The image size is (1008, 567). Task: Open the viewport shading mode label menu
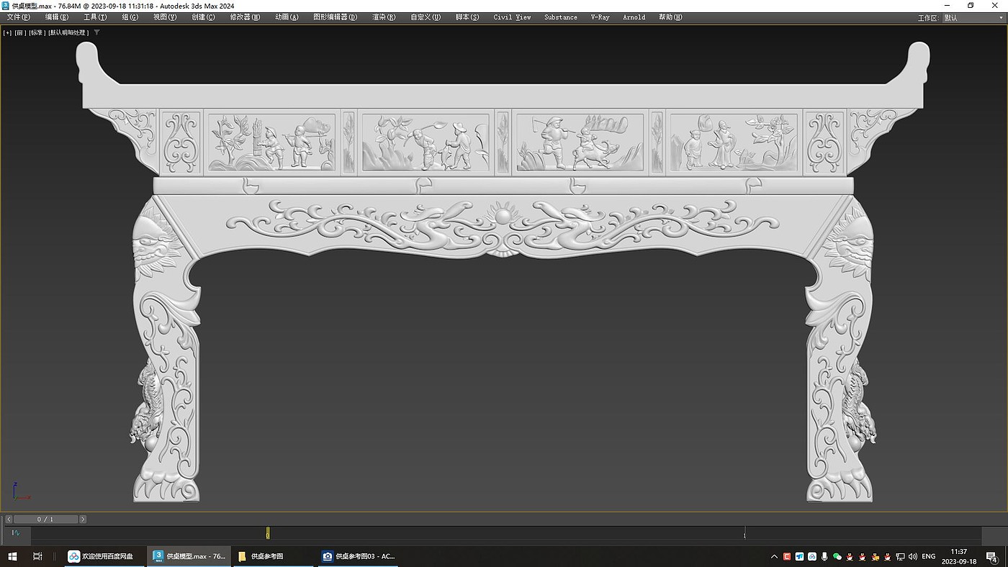[x=68, y=32]
